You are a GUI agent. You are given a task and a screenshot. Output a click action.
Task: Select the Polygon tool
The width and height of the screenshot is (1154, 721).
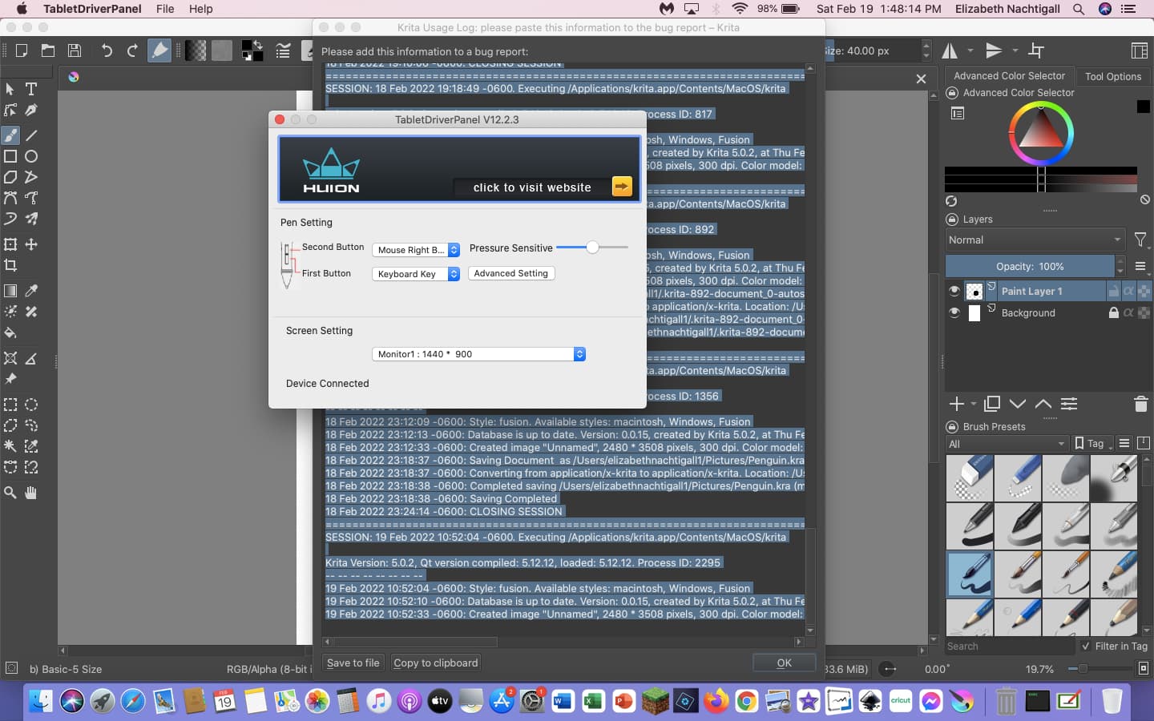[10, 177]
